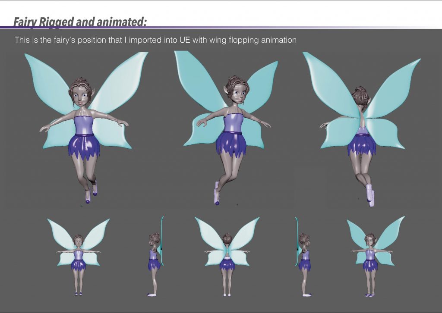Click the lavender boots of the back-view flying fairy
This screenshot has width=442, height=313.
pos(369,194)
